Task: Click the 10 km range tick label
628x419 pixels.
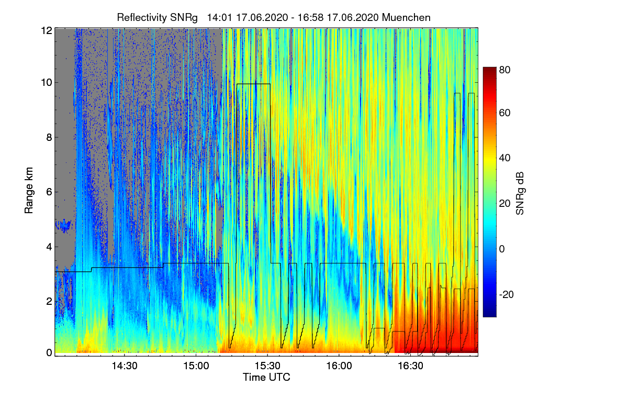Action: pyautogui.click(x=47, y=82)
